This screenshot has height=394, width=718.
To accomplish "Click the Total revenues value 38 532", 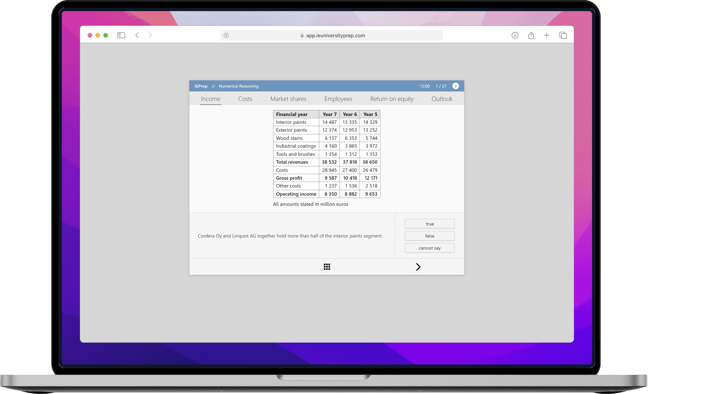I will coord(329,162).
